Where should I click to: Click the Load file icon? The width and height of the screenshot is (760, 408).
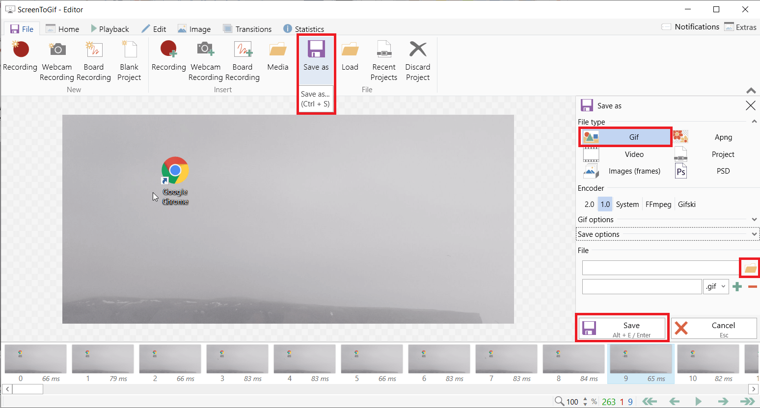[350, 50]
